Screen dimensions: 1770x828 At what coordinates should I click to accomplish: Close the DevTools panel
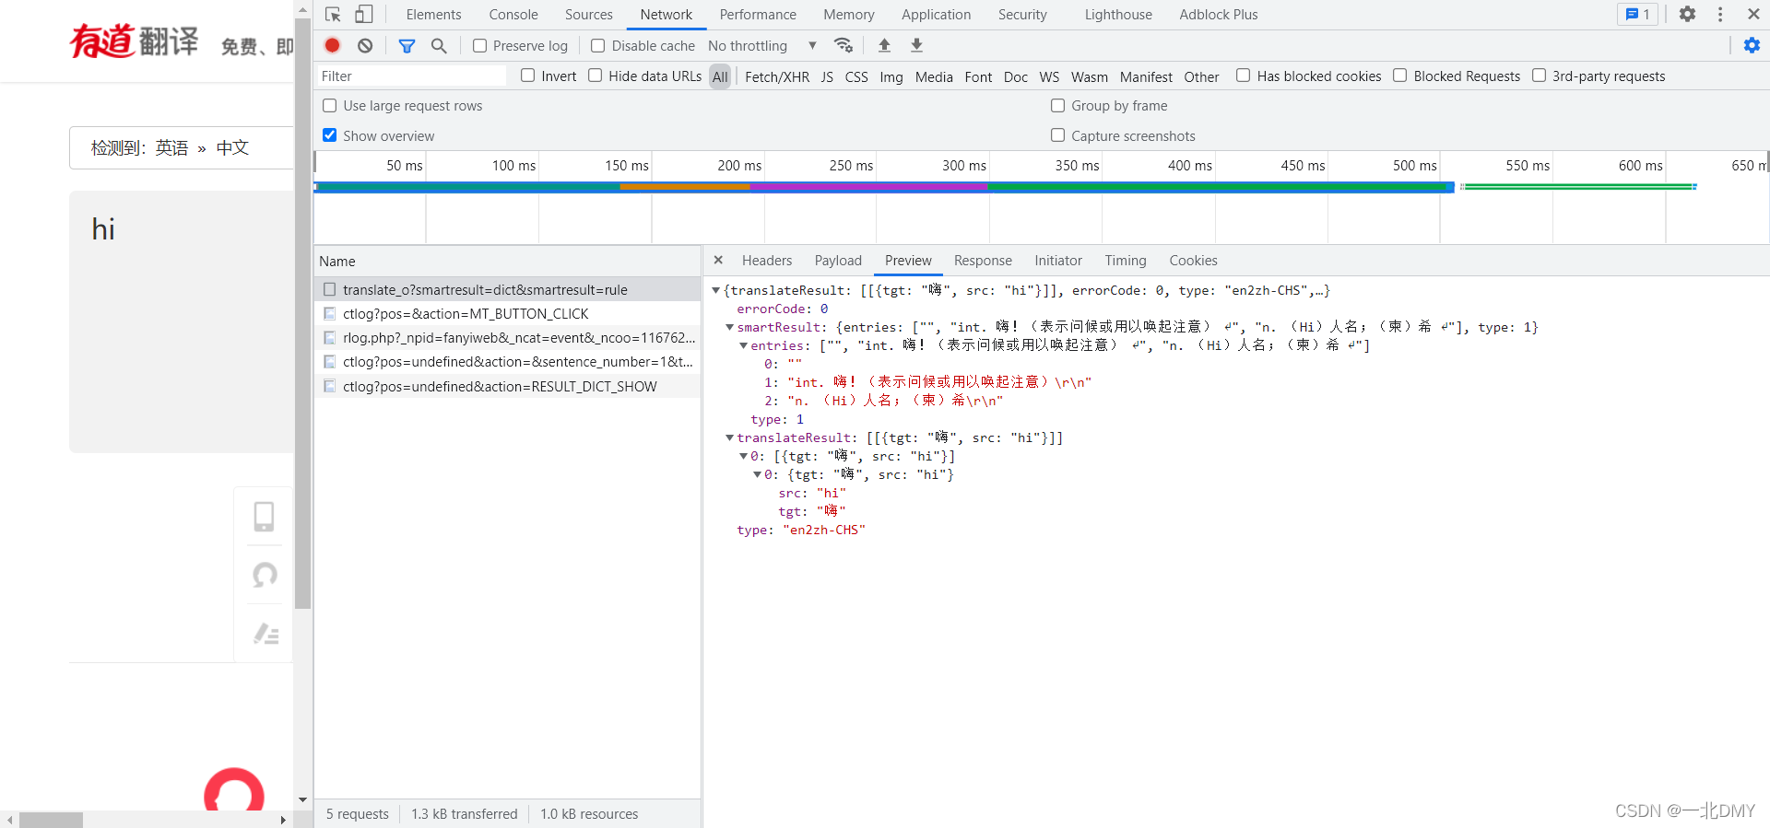[x=1753, y=14]
